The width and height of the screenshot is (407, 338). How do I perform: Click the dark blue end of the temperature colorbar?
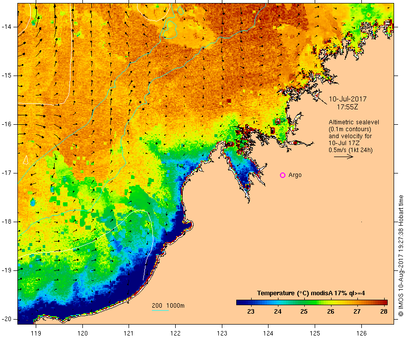tap(241, 302)
